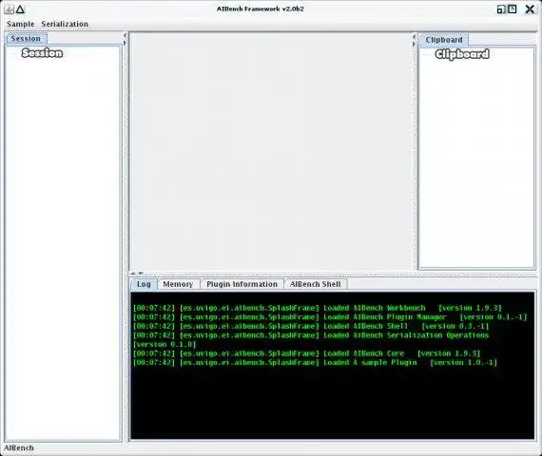Collapse Clipboard panel with right-pointing divider arrow
The width and height of the screenshot is (542, 456).
[x=414, y=44]
